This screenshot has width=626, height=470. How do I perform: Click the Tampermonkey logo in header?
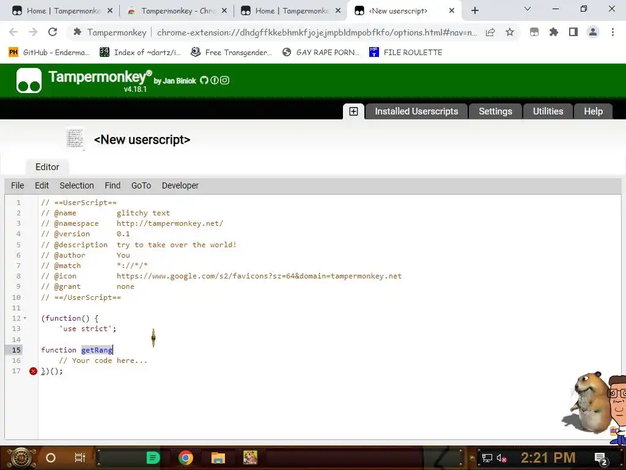(x=29, y=80)
